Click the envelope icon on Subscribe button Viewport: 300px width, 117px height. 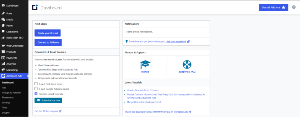[x=38, y=100]
